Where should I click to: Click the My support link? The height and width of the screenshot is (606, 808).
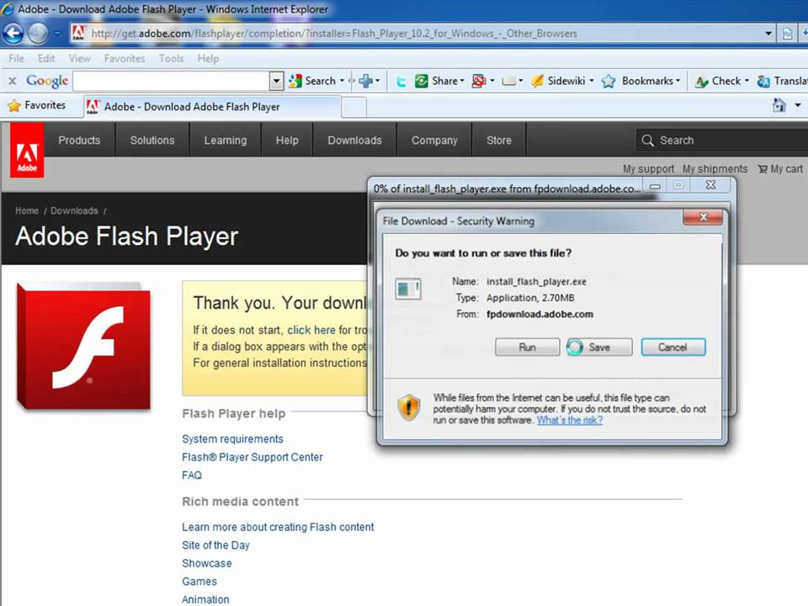tap(648, 169)
